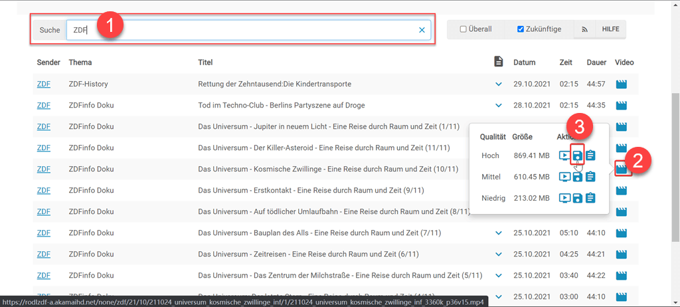Click ZDF link in Erstkontakt row

[43, 190]
